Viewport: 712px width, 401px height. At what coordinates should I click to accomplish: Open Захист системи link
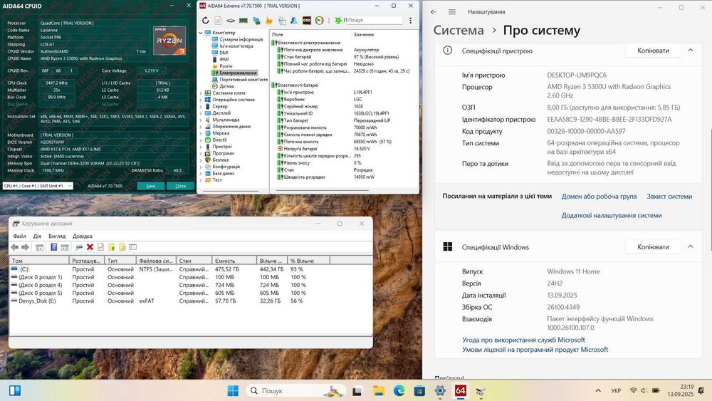click(x=669, y=196)
